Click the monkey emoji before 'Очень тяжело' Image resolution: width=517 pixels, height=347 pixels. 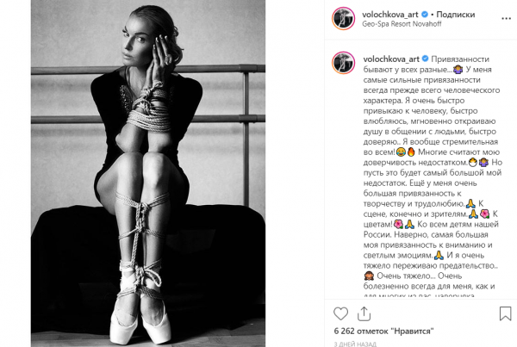click(x=368, y=276)
